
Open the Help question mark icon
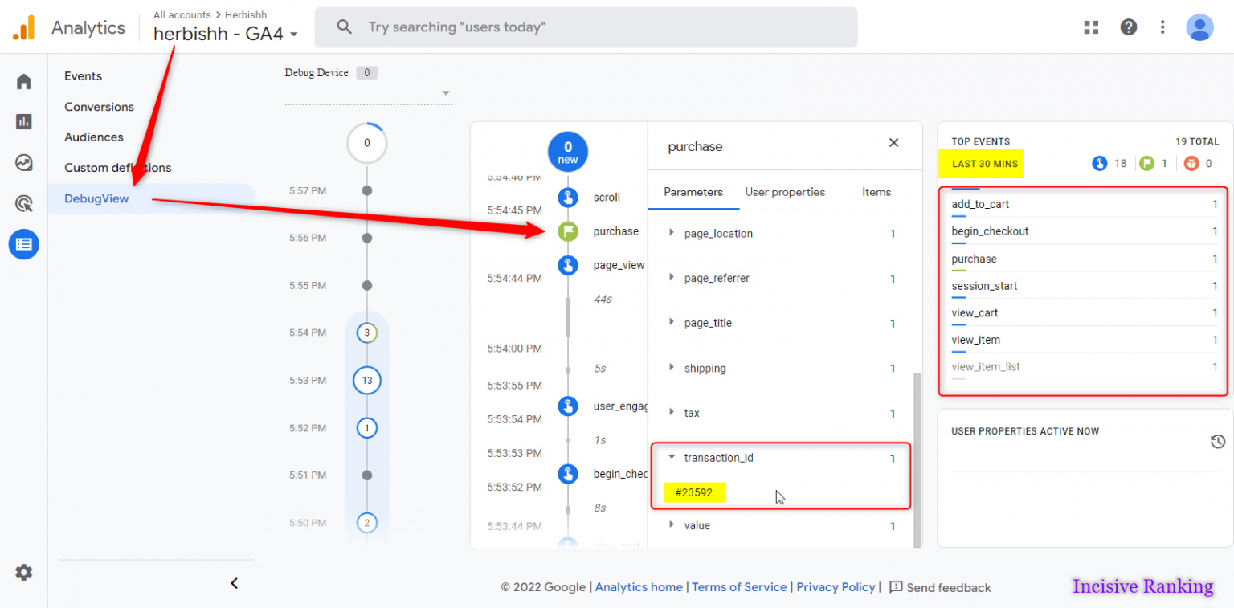(x=1129, y=27)
